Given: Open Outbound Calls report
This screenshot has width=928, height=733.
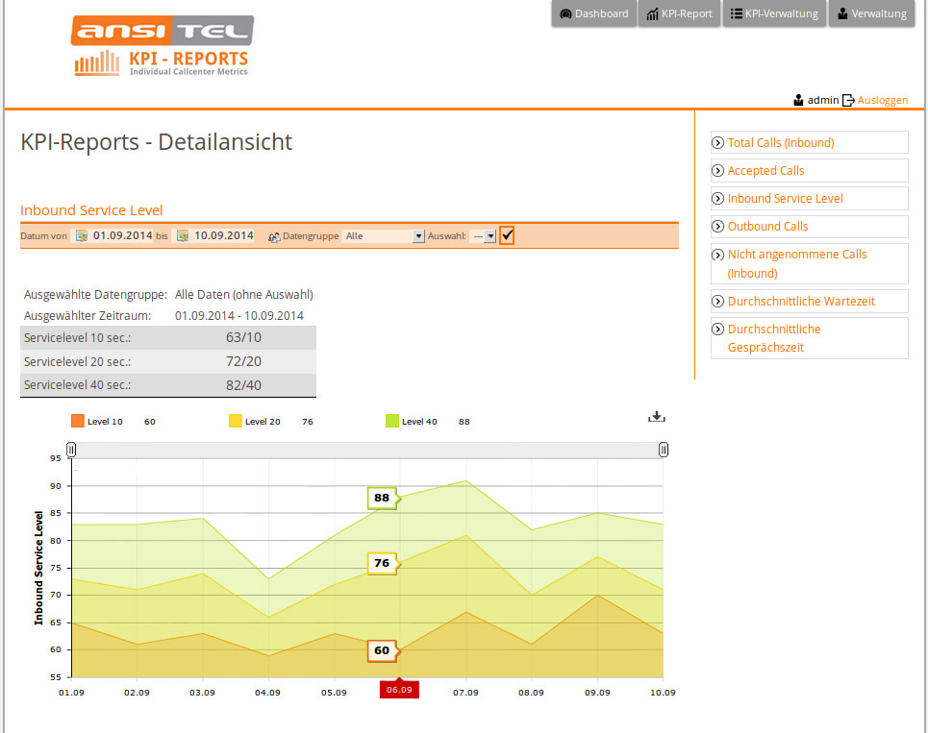Looking at the screenshot, I should [x=767, y=227].
